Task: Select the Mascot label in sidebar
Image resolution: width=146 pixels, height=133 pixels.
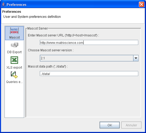Action: coord(14,38)
